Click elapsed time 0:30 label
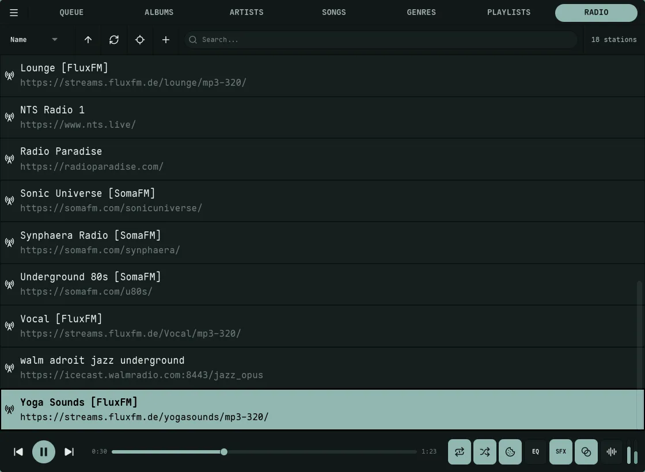This screenshot has height=472, width=645. (99, 451)
